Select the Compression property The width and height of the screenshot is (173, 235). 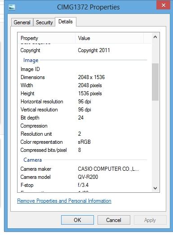pos(34,126)
